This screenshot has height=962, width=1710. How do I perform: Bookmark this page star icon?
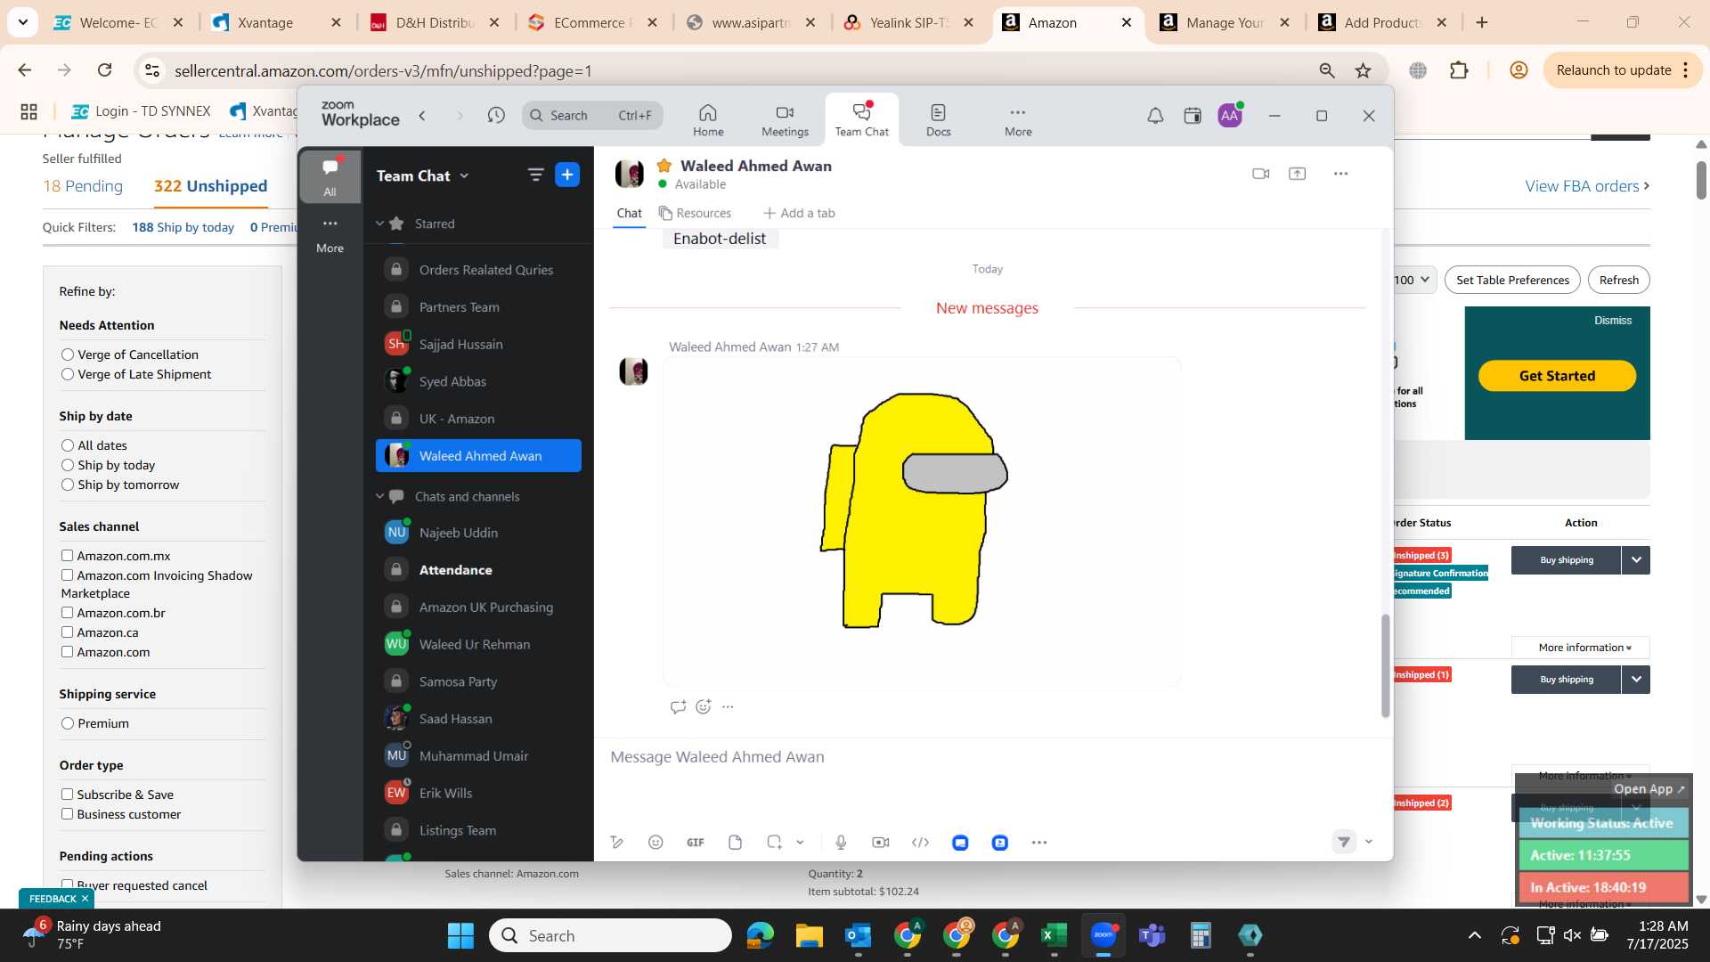(1364, 70)
